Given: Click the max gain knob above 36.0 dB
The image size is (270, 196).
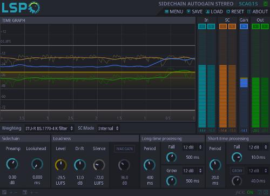Looking at the screenshot, I should click(124, 165).
